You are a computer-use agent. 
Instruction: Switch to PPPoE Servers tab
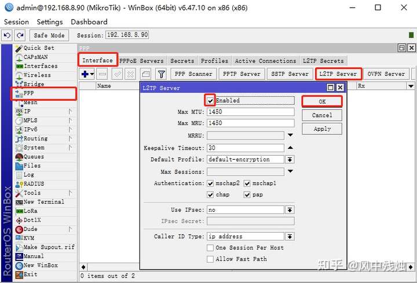pos(141,61)
